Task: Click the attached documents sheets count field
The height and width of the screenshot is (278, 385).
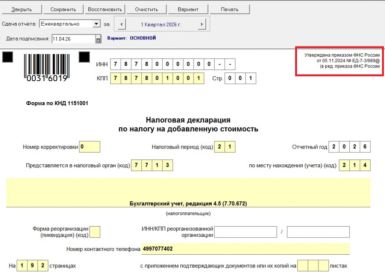Action: point(313,266)
